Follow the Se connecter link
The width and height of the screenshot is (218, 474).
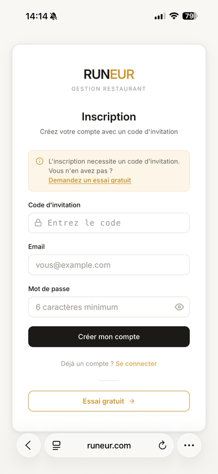136,364
